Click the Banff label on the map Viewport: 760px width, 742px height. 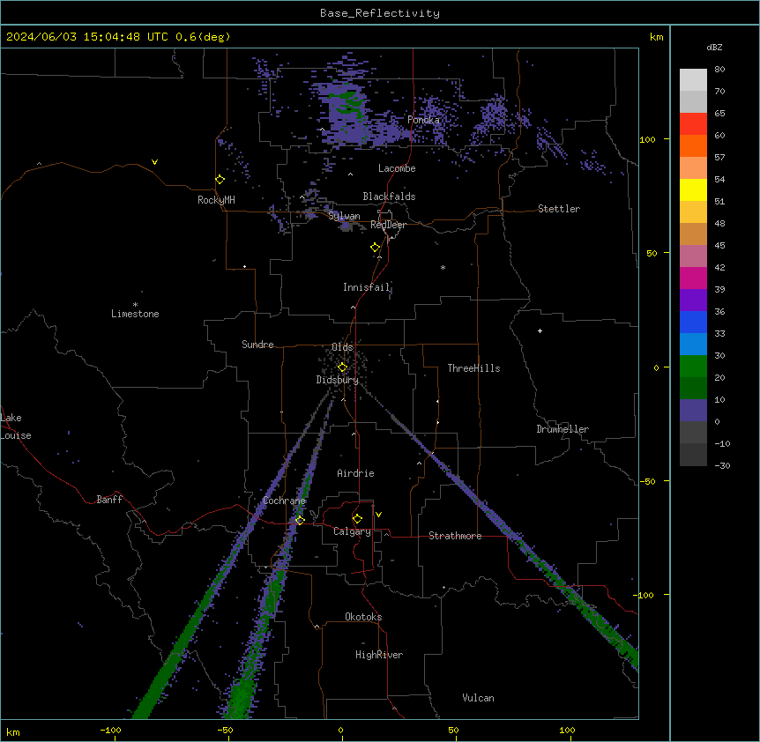[109, 500]
